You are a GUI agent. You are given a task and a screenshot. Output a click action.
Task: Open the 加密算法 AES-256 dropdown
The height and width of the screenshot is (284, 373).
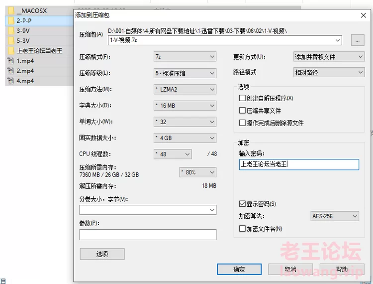[x=335, y=216]
